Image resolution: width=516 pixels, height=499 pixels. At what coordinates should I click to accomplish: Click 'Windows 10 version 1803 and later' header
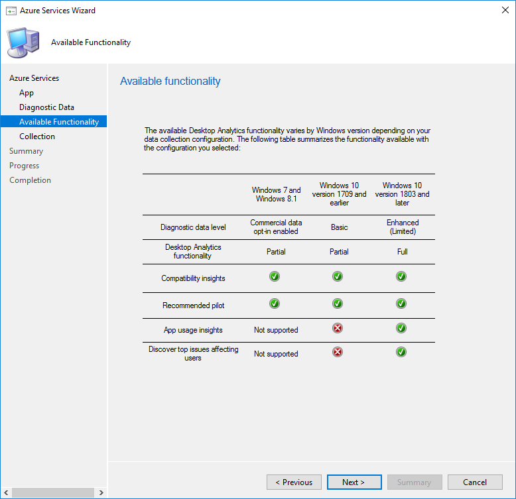402,194
